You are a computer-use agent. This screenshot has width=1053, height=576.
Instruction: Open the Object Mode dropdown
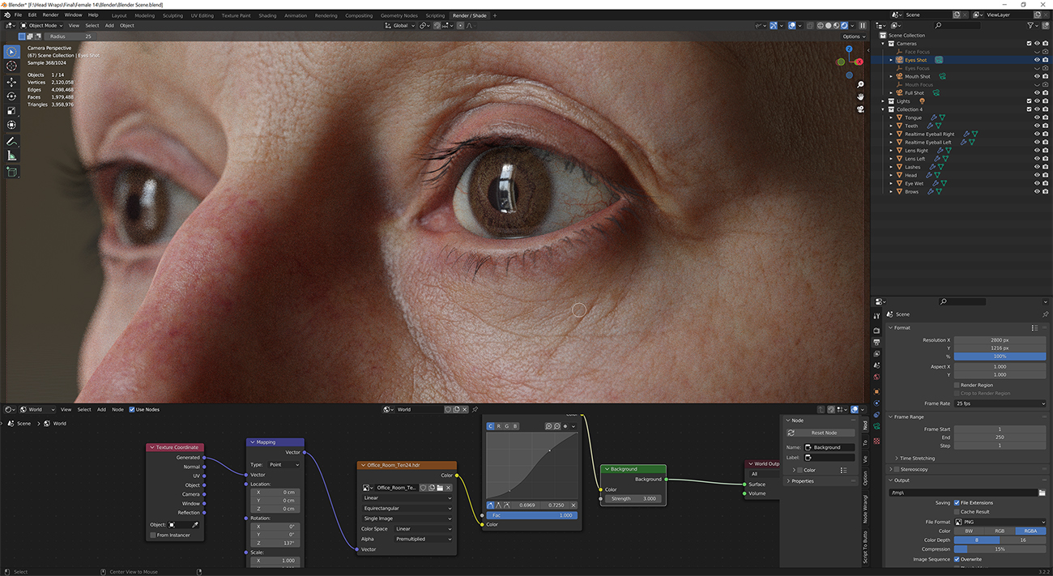tap(43, 25)
